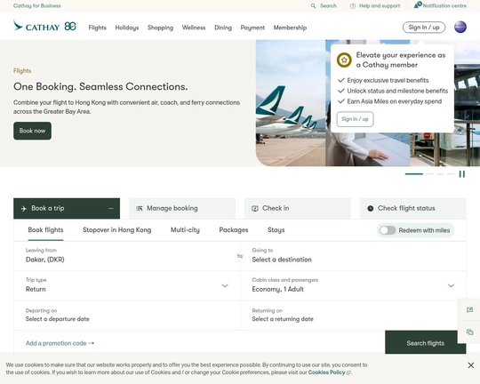Switch to the Multi-city tab
Screen dimensions: 480x384
coord(185,230)
